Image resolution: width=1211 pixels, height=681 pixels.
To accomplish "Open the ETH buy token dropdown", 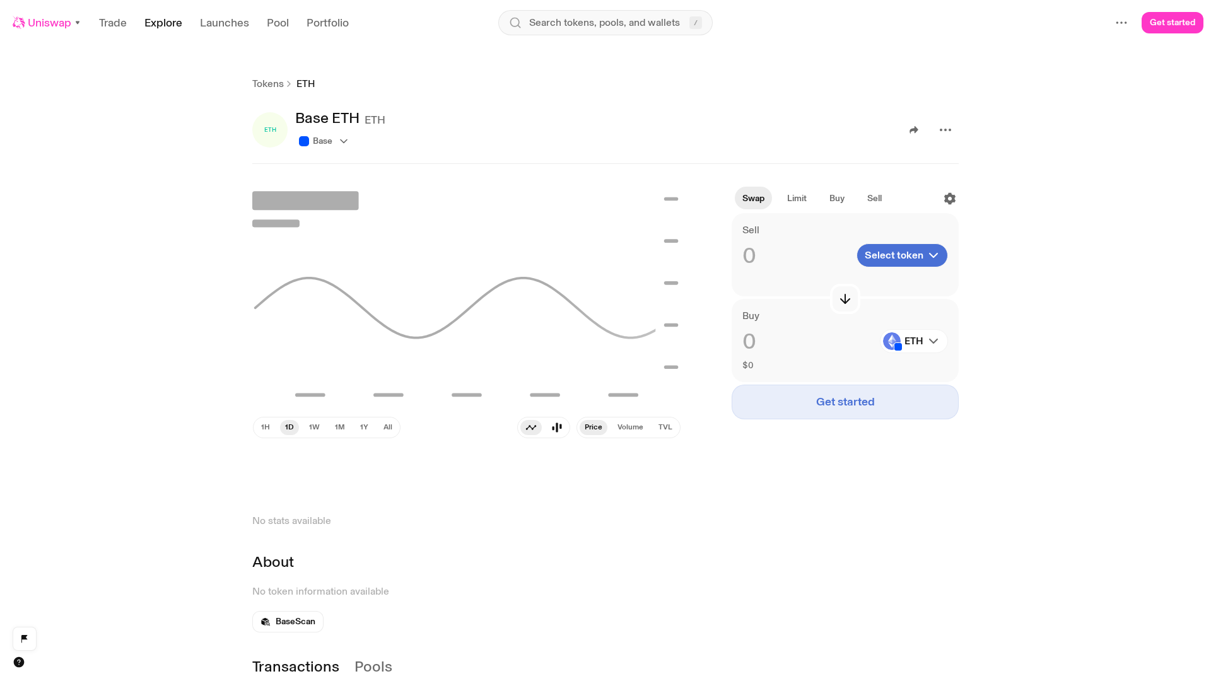I will [x=915, y=341].
